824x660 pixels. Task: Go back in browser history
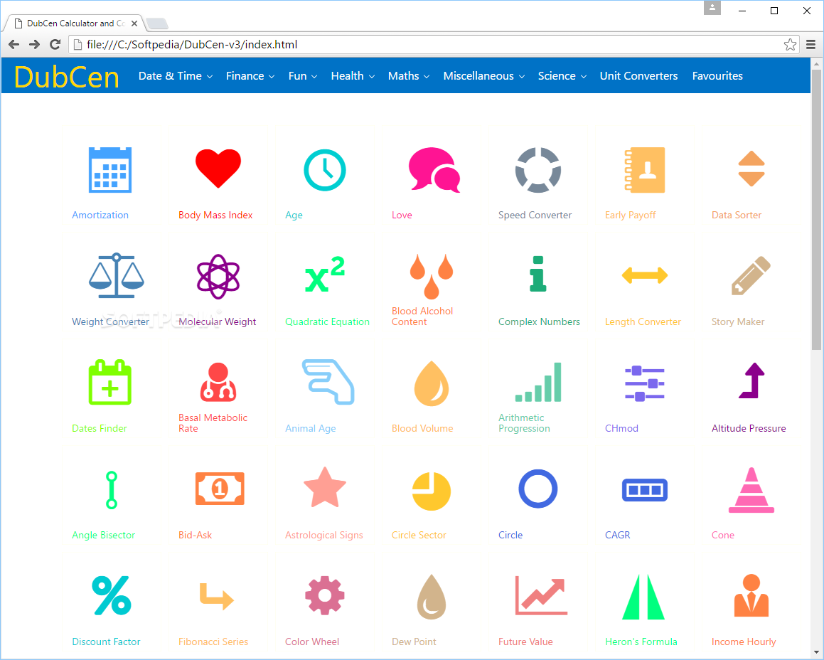(x=14, y=45)
